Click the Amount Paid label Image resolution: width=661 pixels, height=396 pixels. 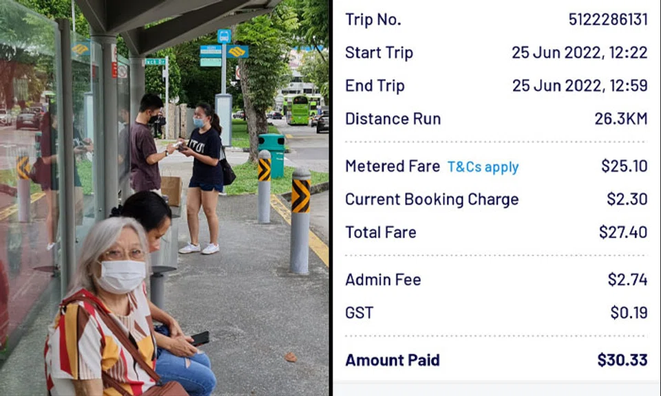click(x=392, y=360)
